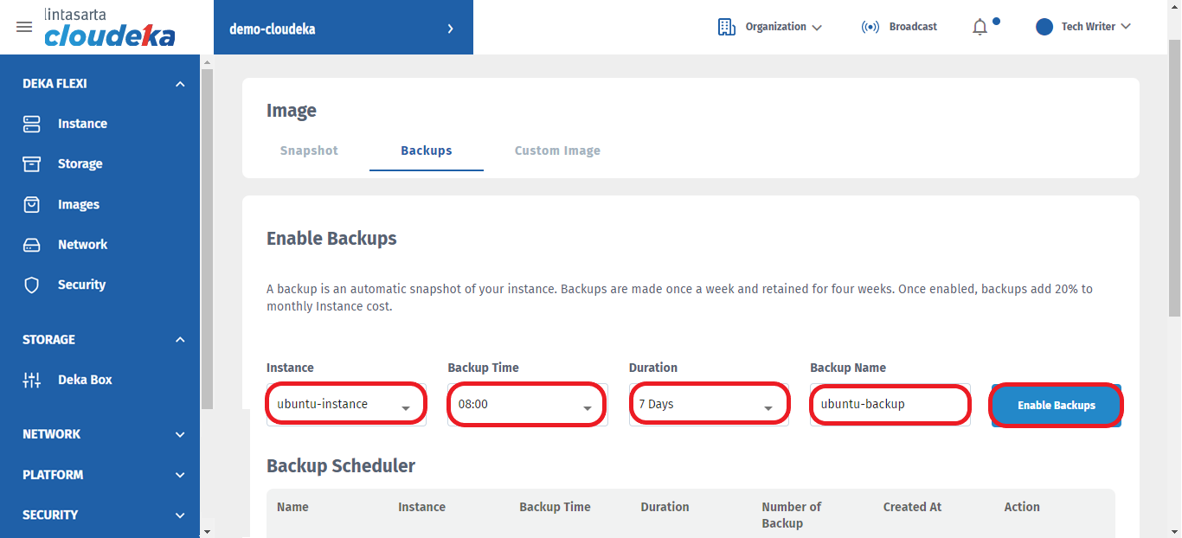This screenshot has width=1182, height=538.
Task: Switch to the Snapshot tab
Action: pyautogui.click(x=309, y=151)
